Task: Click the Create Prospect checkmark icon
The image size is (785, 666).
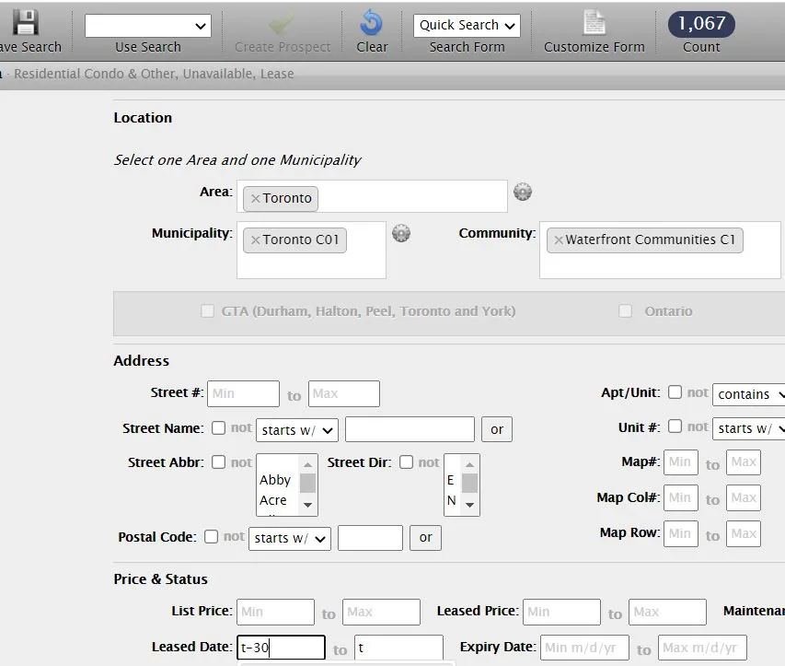Action: coord(282,23)
